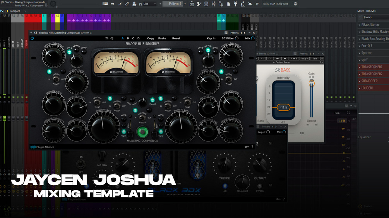The image size is (389, 218).
Task: Click the Reset button in Shadow Hills
Action: [x=176, y=38]
